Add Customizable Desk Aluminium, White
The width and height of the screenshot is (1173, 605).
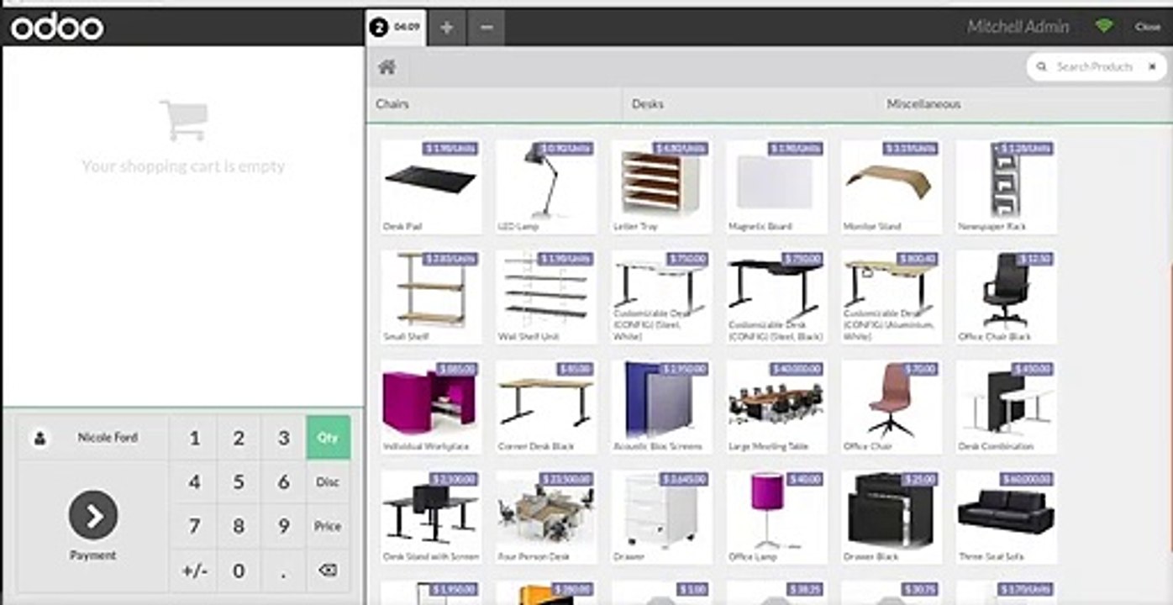(892, 297)
